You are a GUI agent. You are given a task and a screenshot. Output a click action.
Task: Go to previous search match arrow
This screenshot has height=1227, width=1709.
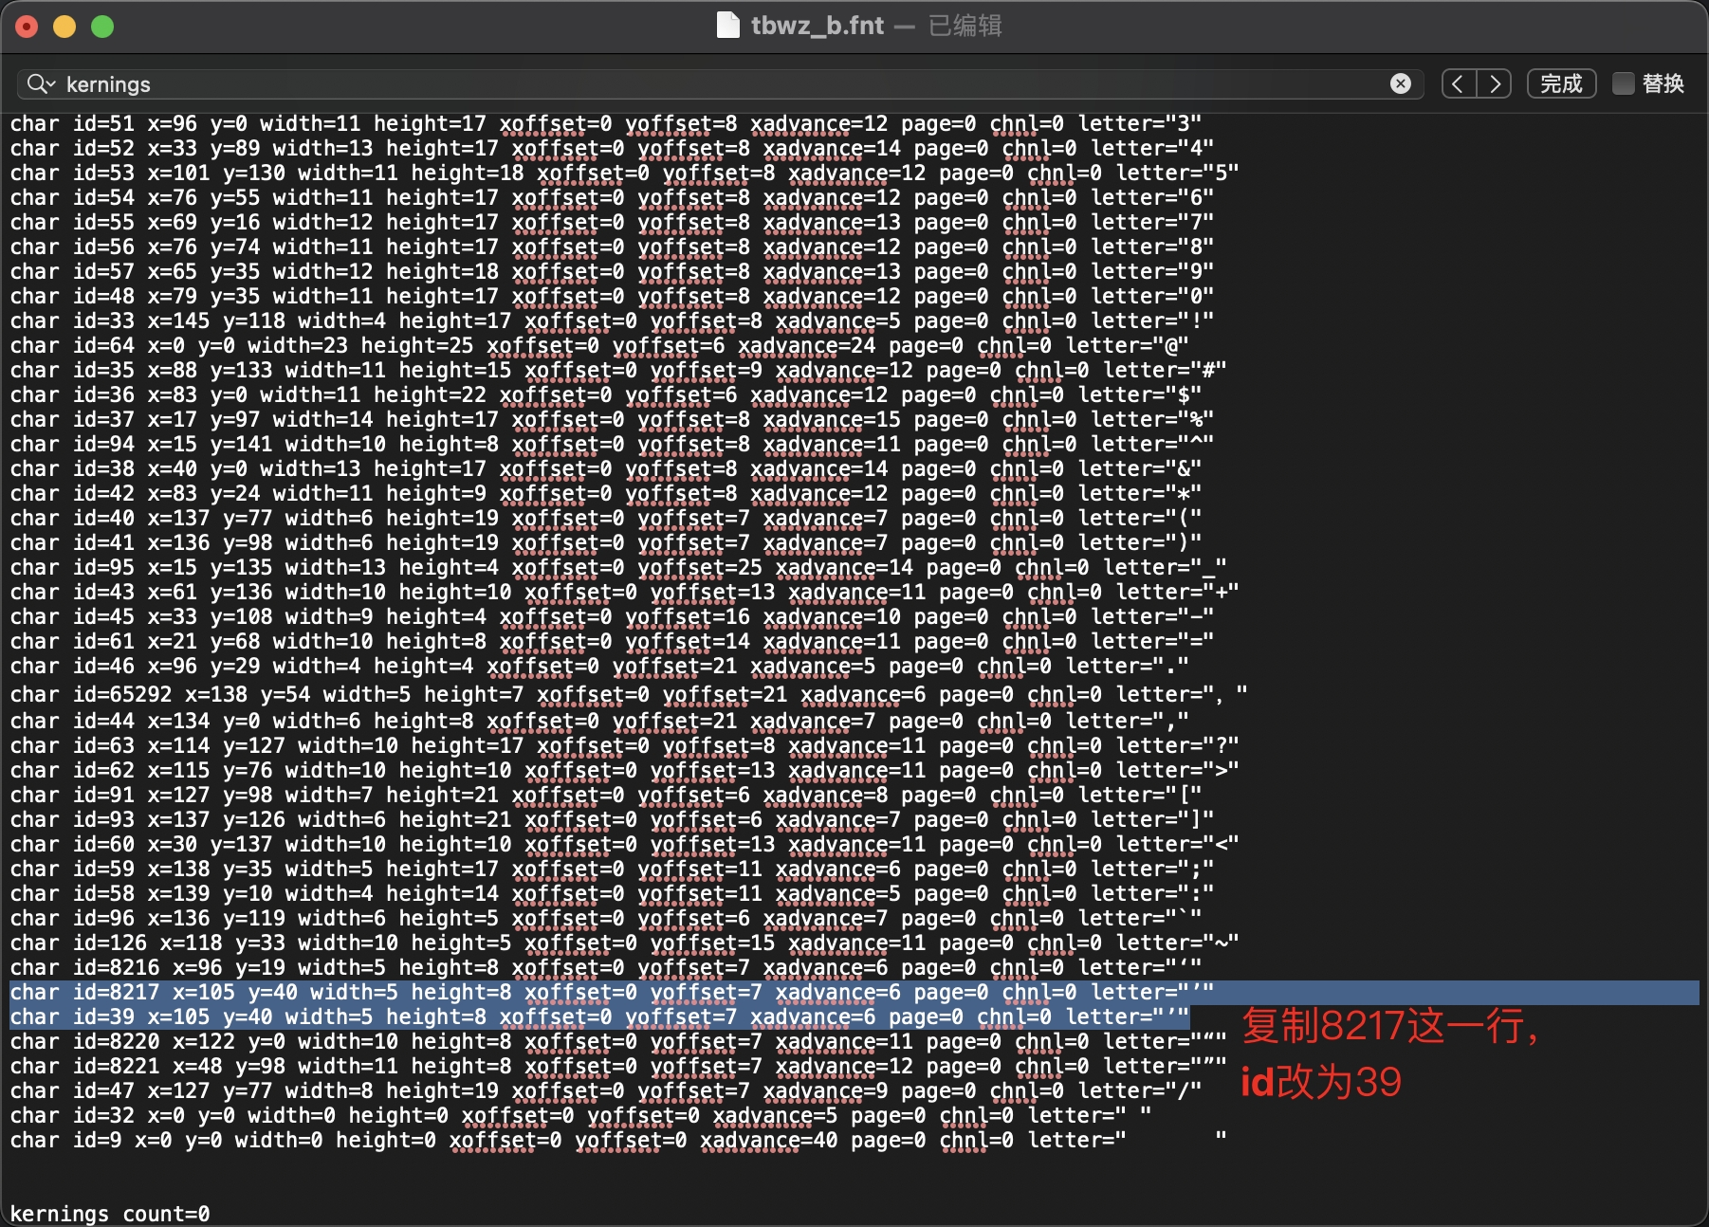click(x=1459, y=84)
